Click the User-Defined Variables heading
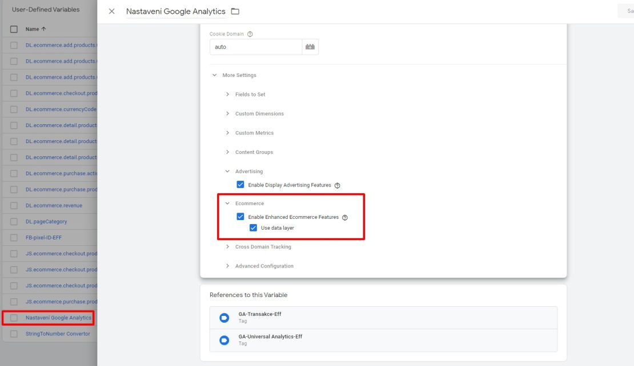 tap(46, 9)
